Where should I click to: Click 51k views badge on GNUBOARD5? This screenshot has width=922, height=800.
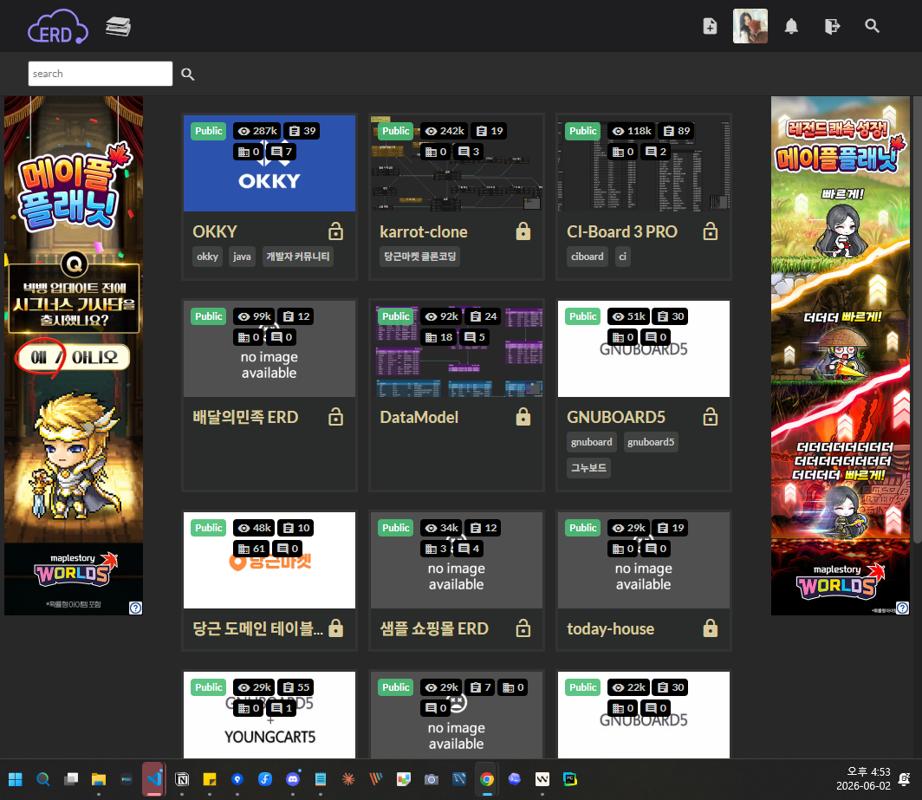click(x=628, y=316)
